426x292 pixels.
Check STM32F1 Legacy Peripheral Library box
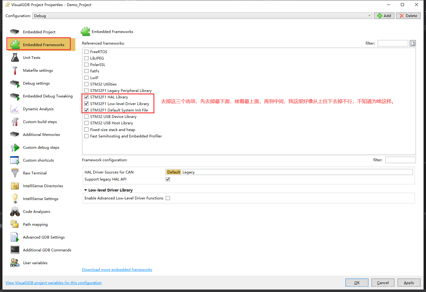(x=86, y=91)
